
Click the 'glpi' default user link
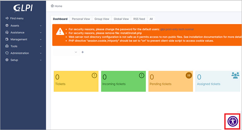click(163, 29)
